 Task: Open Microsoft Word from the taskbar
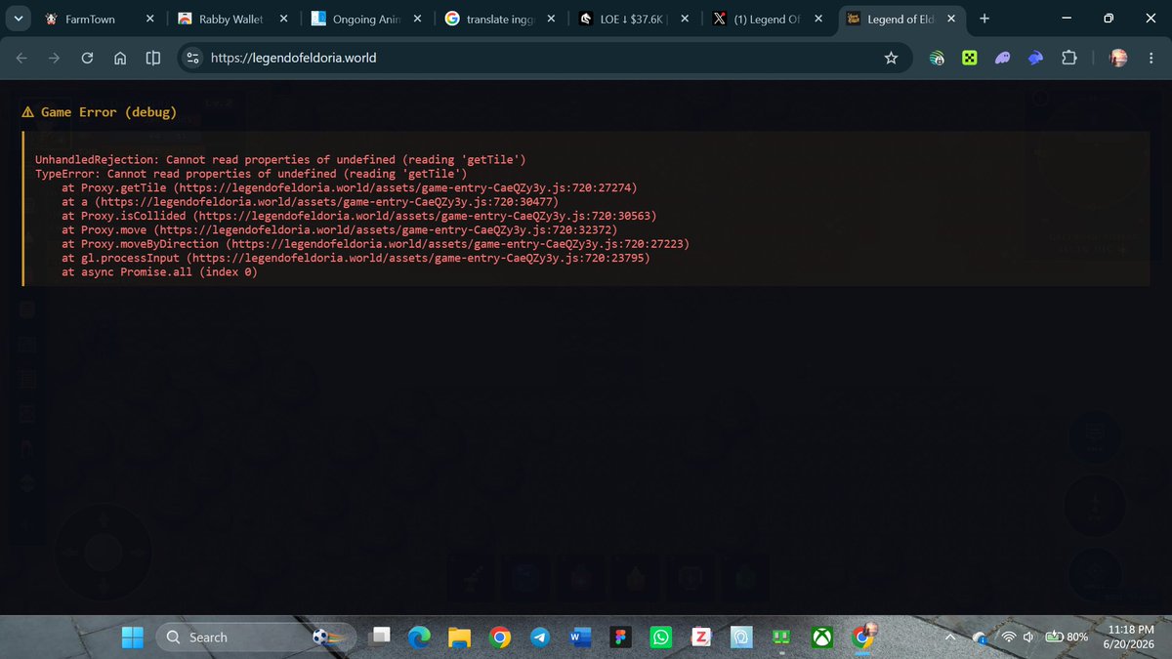tap(580, 638)
